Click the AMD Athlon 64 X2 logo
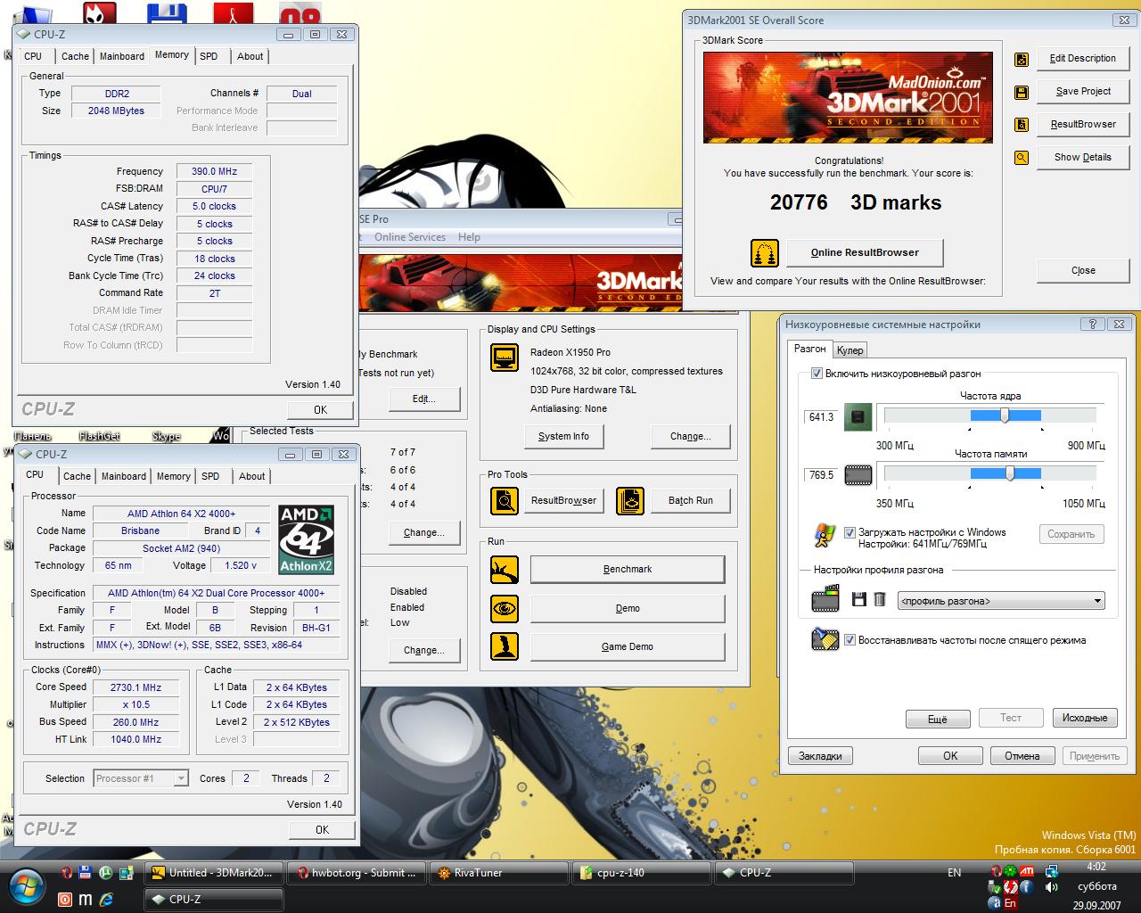Screen dimensions: 1141x913 [x=306, y=539]
